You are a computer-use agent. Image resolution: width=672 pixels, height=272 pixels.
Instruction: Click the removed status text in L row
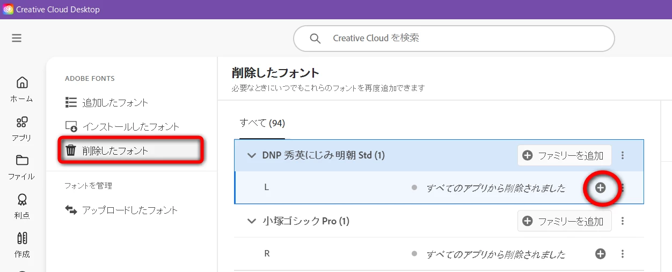(x=495, y=188)
